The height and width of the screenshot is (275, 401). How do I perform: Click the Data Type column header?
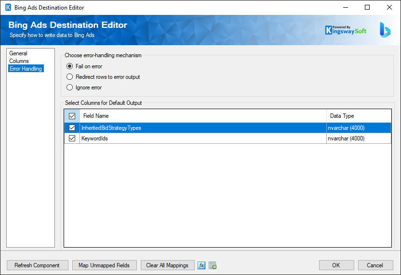pyautogui.click(x=359, y=116)
